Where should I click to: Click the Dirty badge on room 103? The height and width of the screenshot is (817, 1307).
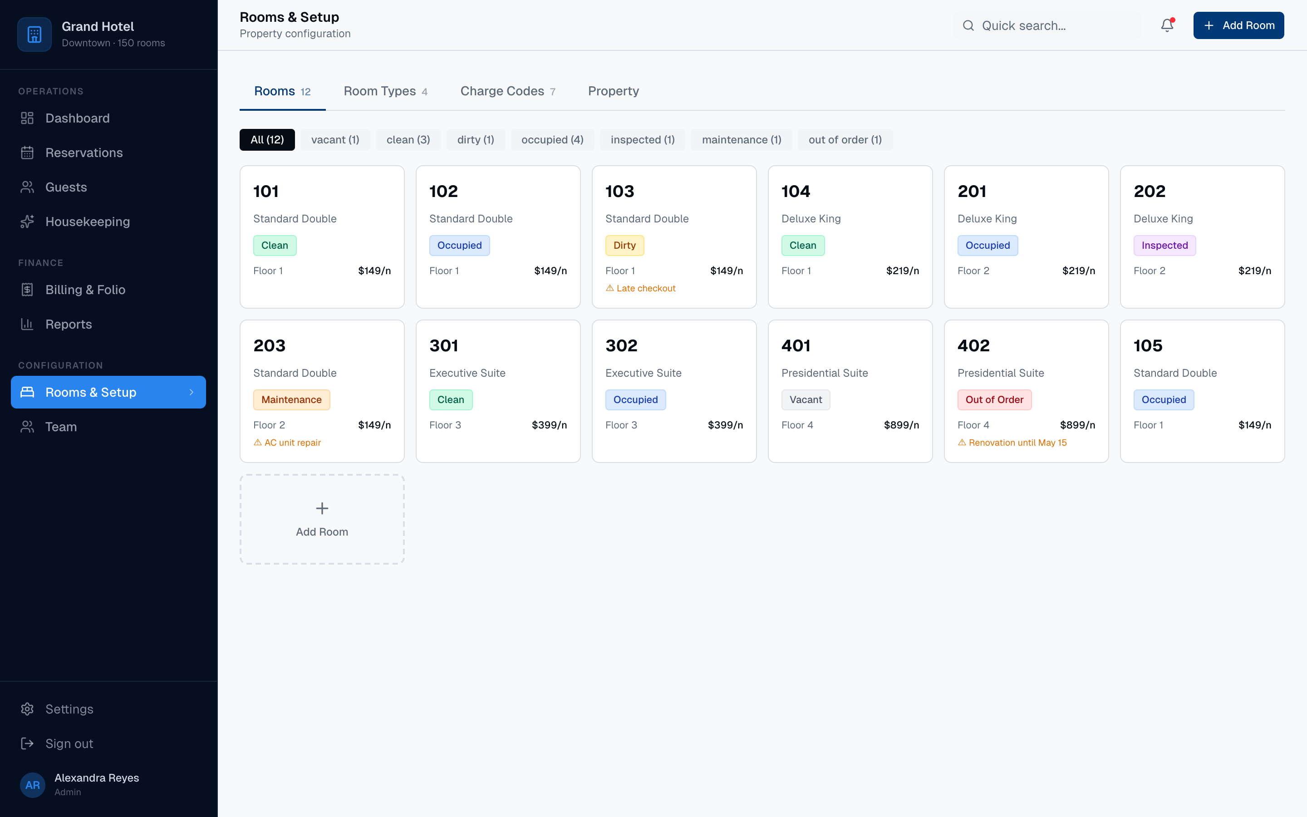(624, 245)
